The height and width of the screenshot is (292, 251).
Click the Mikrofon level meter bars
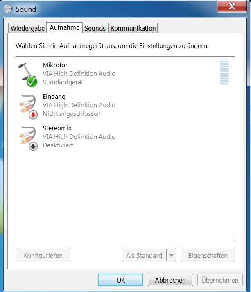pyautogui.click(x=224, y=72)
